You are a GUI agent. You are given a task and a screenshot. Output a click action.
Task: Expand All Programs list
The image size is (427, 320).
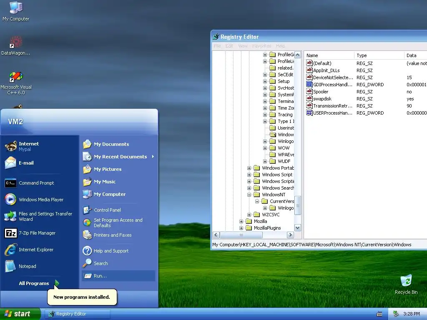(x=39, y=283)
